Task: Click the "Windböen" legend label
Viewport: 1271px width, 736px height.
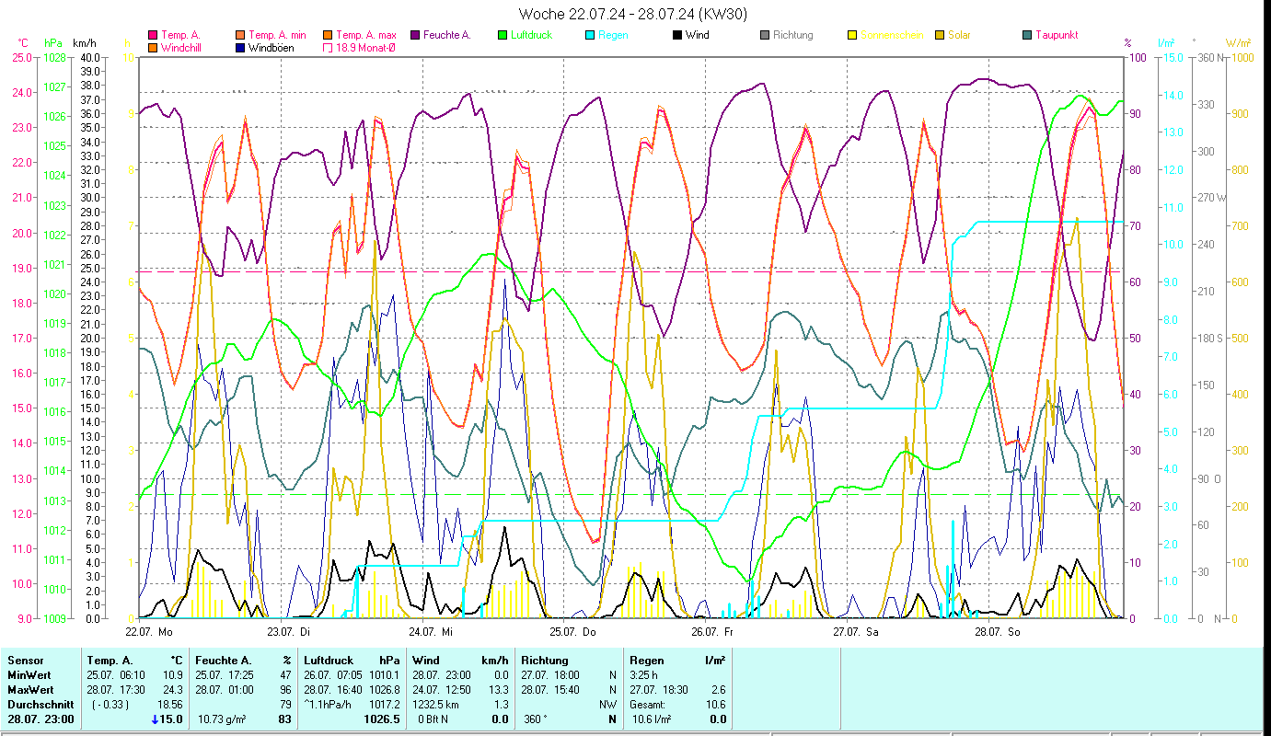Action: click(272, 47)
